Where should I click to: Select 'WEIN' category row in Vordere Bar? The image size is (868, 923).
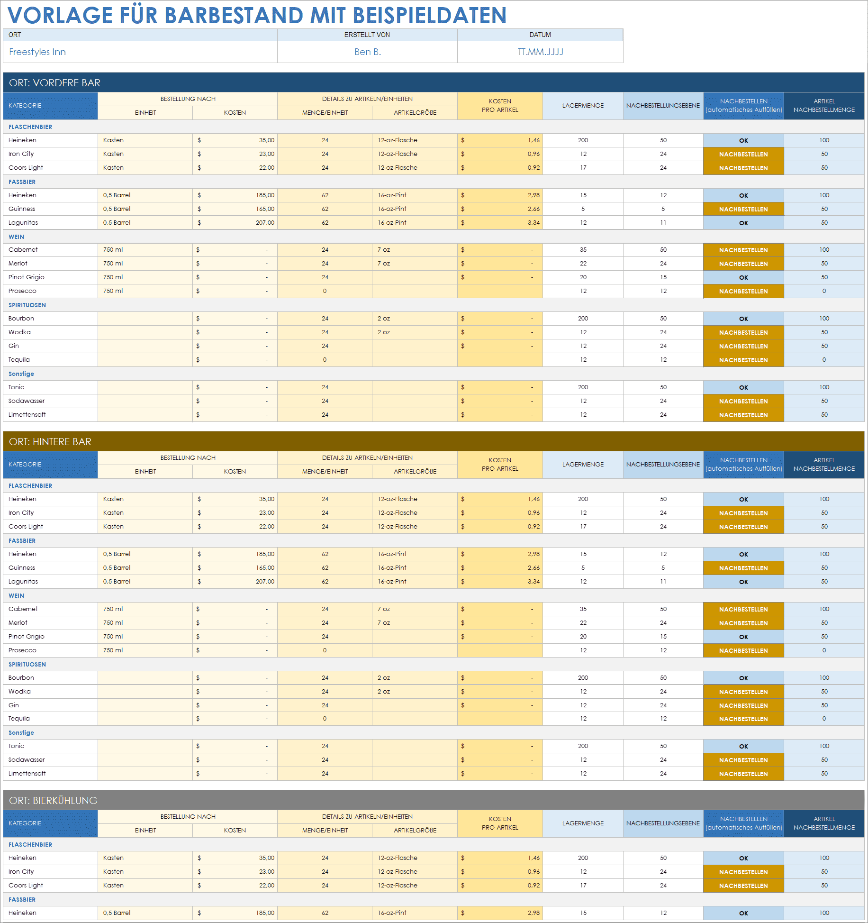434,237
